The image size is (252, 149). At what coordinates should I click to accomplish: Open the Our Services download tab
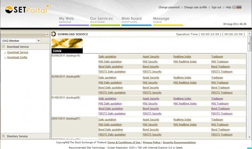pyautogui.click(x=101, y=20)
